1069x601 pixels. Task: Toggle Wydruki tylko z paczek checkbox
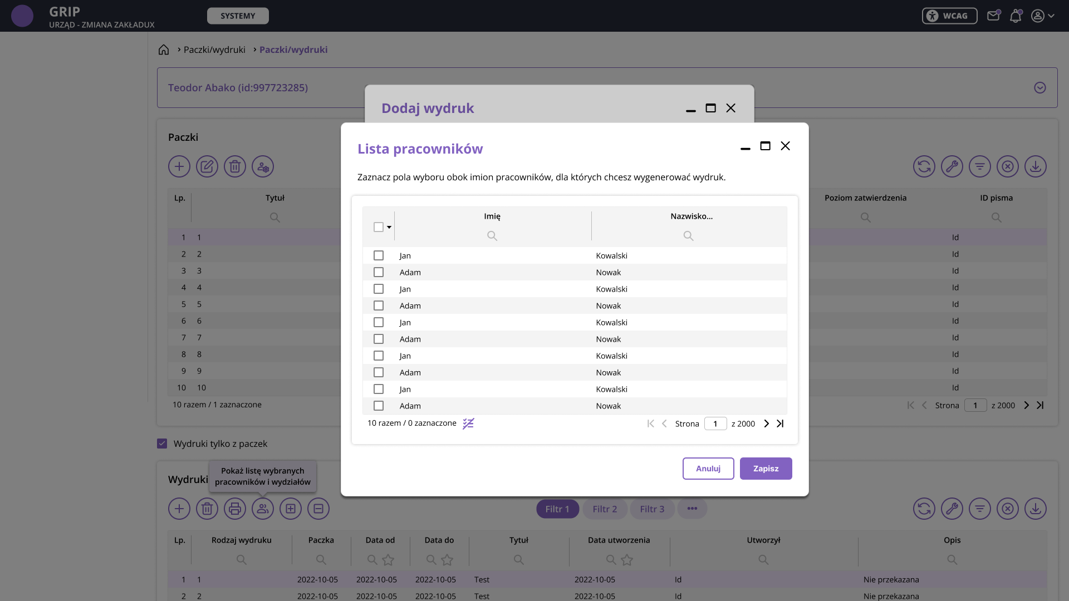[x=162, y=444]
